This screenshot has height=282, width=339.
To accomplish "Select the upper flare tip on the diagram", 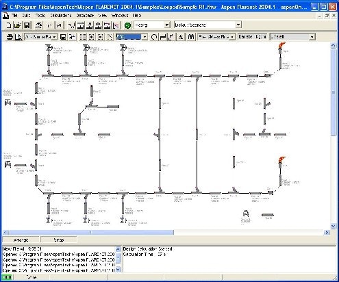I will 281,47.
